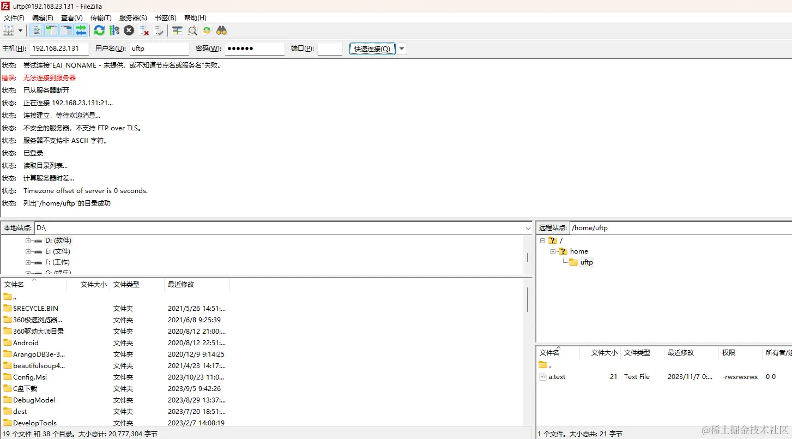Sort remote files by 文件类型 column
Image resolution: width=792 pixels, height=439 pixels.
(x=643, y=353)
